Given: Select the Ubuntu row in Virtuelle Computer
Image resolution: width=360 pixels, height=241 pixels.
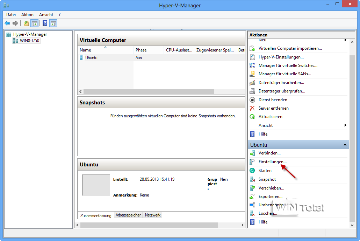Looking at the screenshot, I should (x=161, y=58).
